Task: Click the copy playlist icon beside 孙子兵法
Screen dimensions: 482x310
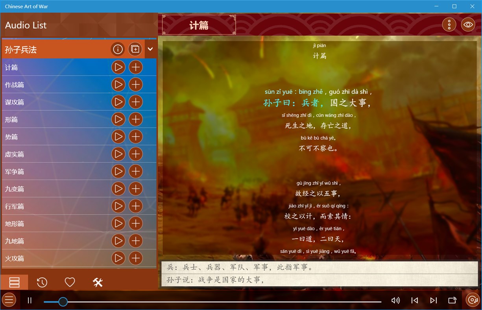Action: [x=135, y=49]
